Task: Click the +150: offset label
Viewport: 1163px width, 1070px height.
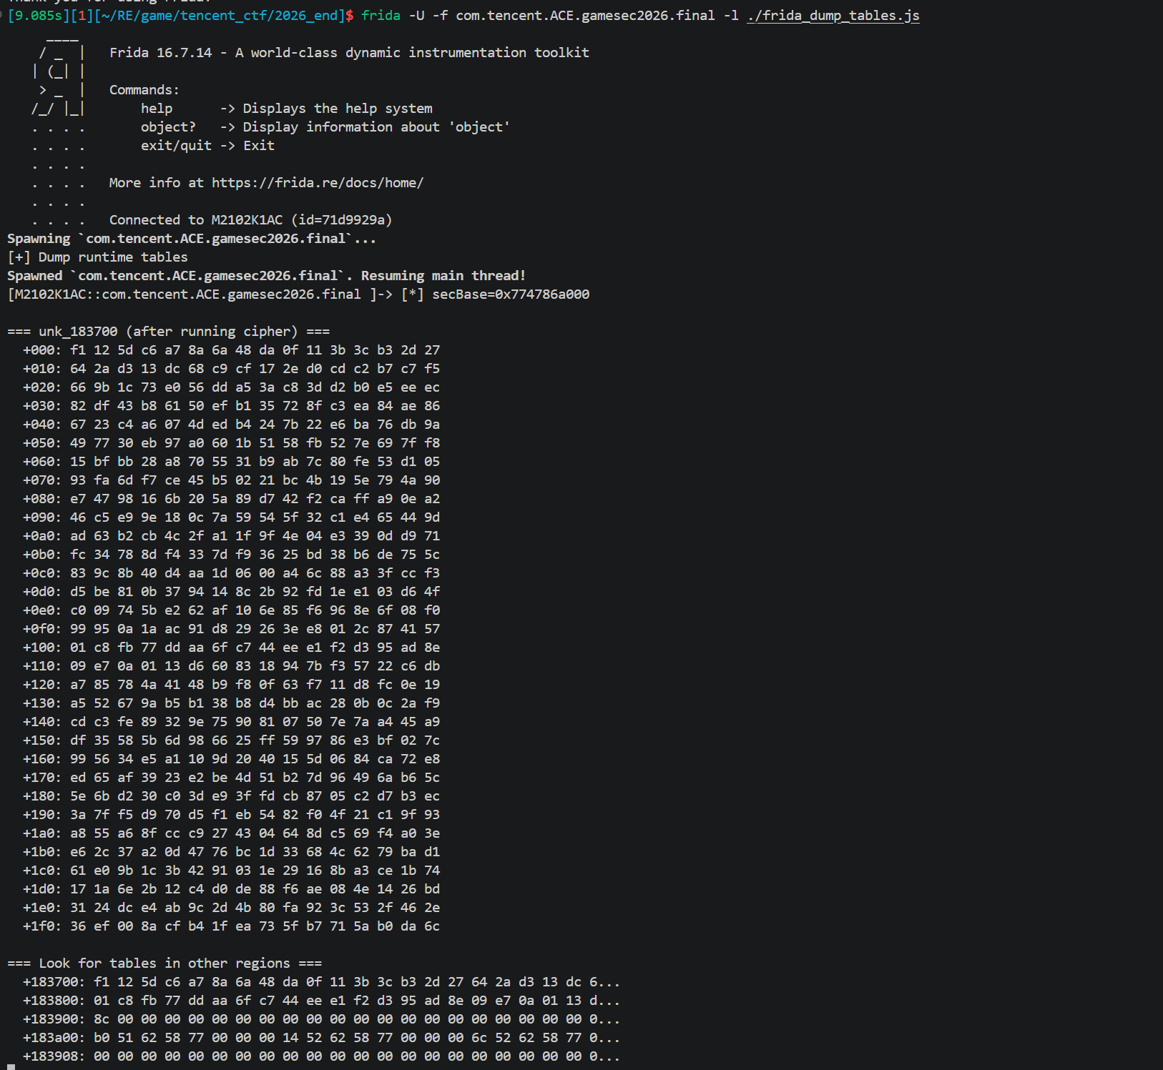Action: [x=42, y=740]
